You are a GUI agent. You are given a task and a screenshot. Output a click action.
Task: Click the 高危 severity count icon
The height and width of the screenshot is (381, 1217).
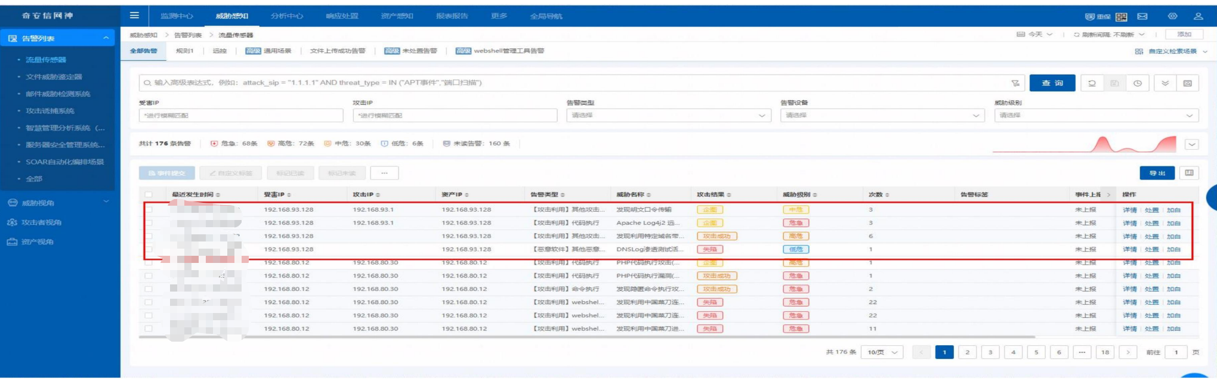tap(271, 144)
